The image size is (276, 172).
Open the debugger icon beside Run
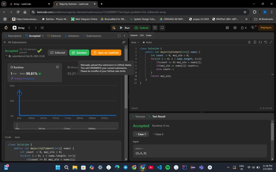tap(114, 28)
